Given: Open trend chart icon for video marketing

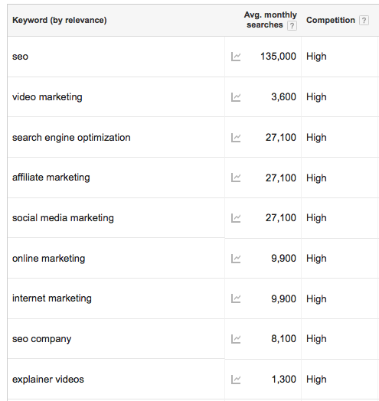Looking at the screenshot, I should point(236,97).
